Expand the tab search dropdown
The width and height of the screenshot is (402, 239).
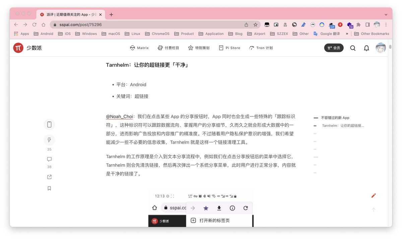(386, 15)
